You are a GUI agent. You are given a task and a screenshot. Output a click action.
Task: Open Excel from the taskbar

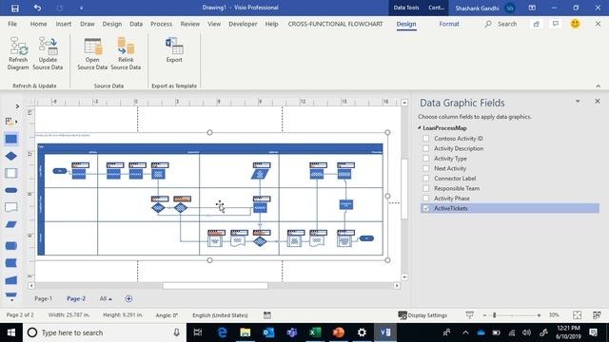coord(315,332)
